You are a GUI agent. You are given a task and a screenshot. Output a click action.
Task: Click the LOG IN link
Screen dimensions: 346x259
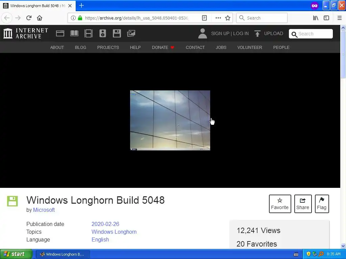(241, 33)
